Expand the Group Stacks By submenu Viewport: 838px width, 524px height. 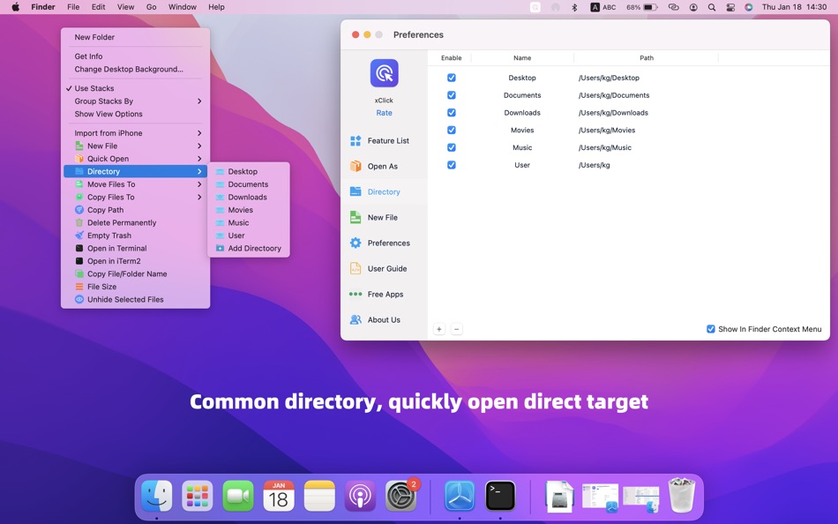point(135,101)
